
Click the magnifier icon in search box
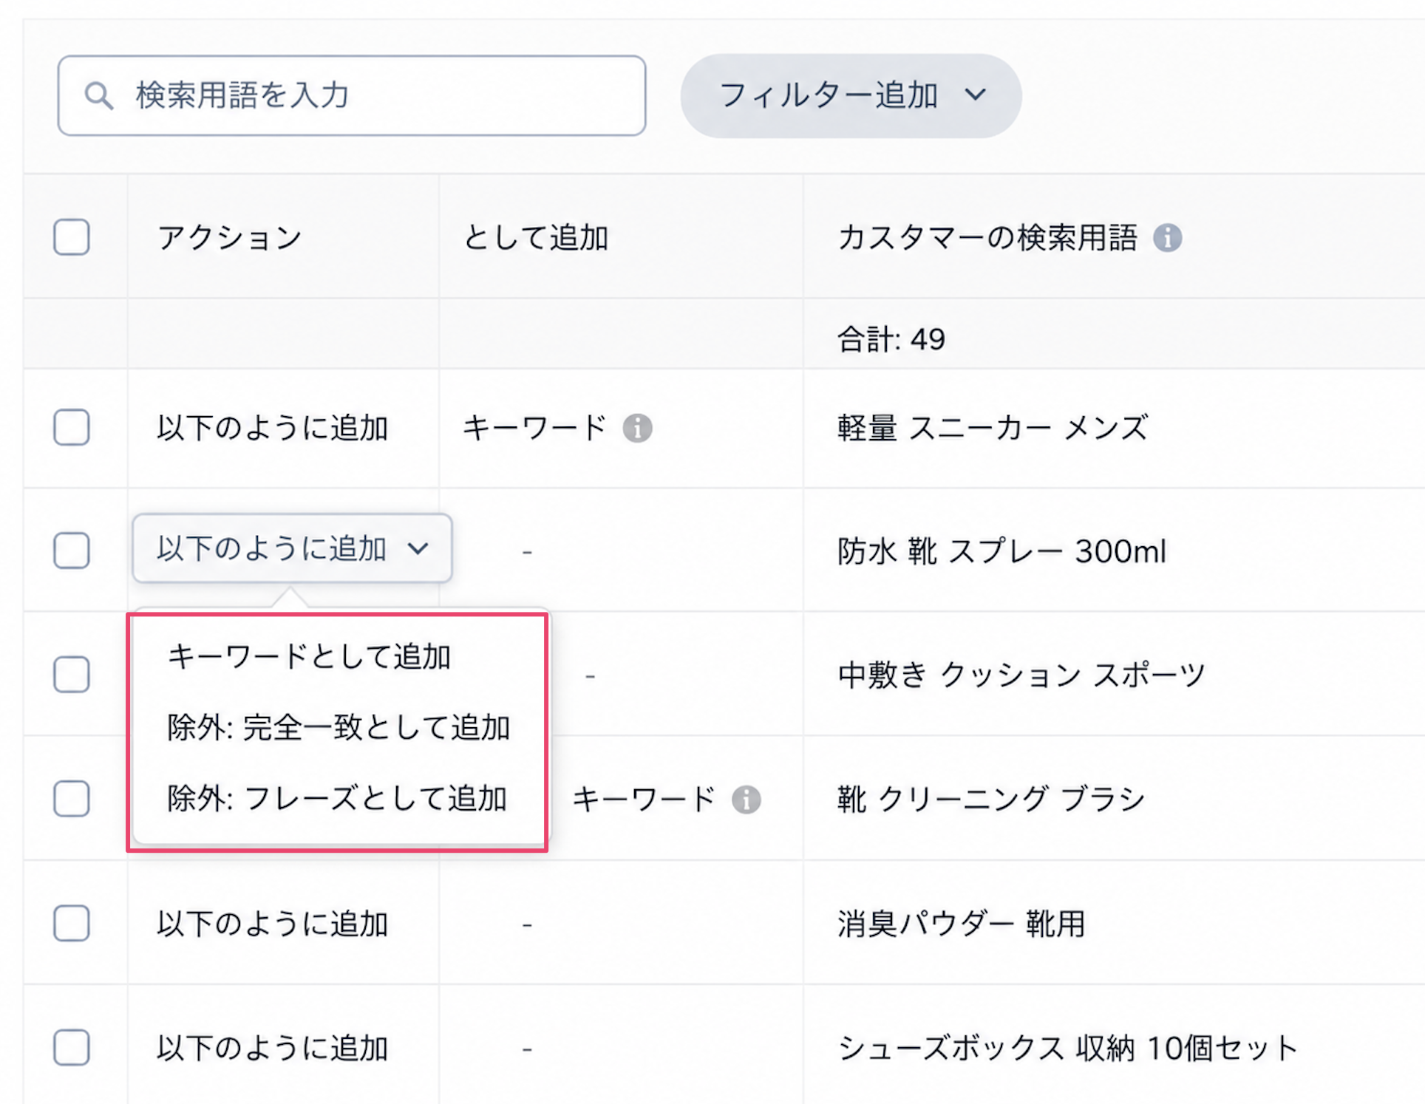(x=98, y=95)
